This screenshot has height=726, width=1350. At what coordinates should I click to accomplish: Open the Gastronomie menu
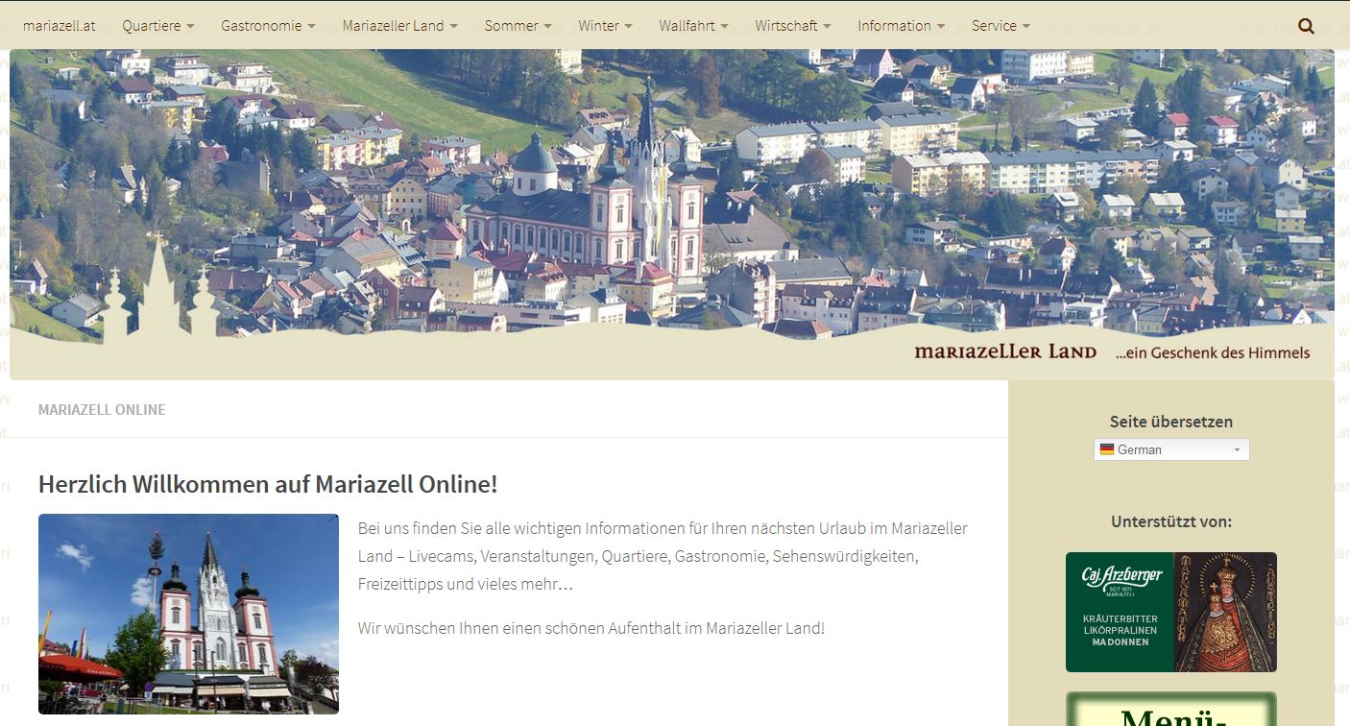point(268,26)
